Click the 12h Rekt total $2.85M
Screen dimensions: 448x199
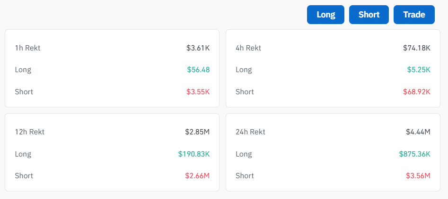pos(197,132)
